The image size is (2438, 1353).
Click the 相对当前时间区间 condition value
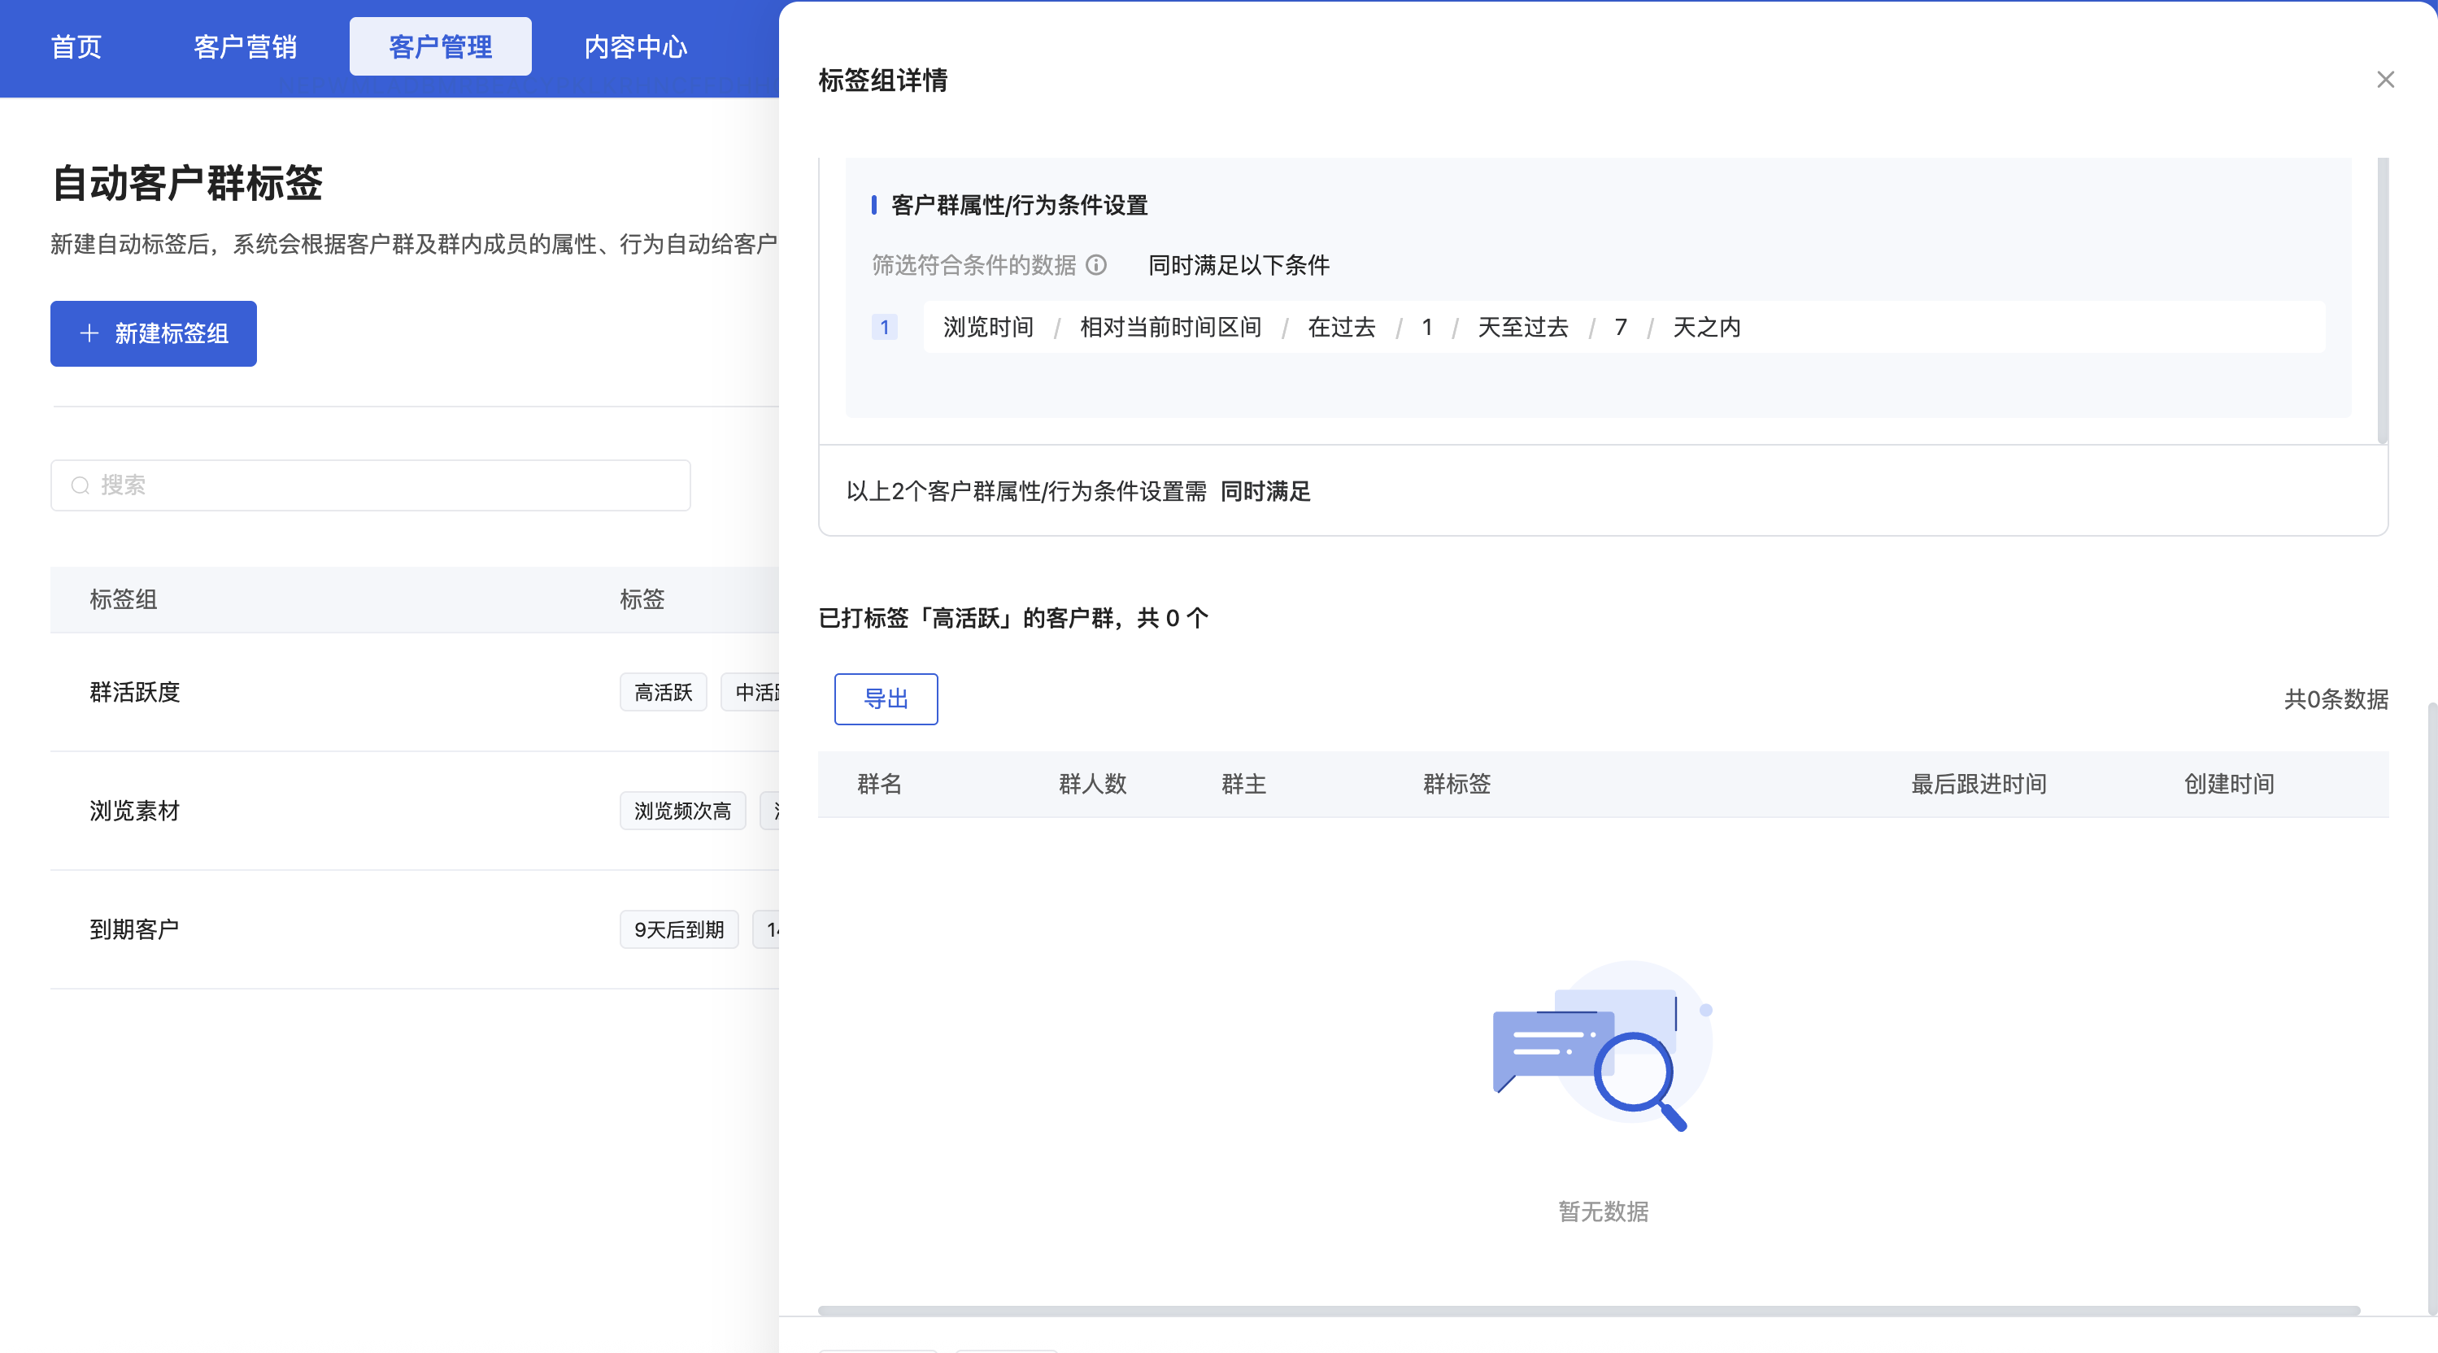1169,328
